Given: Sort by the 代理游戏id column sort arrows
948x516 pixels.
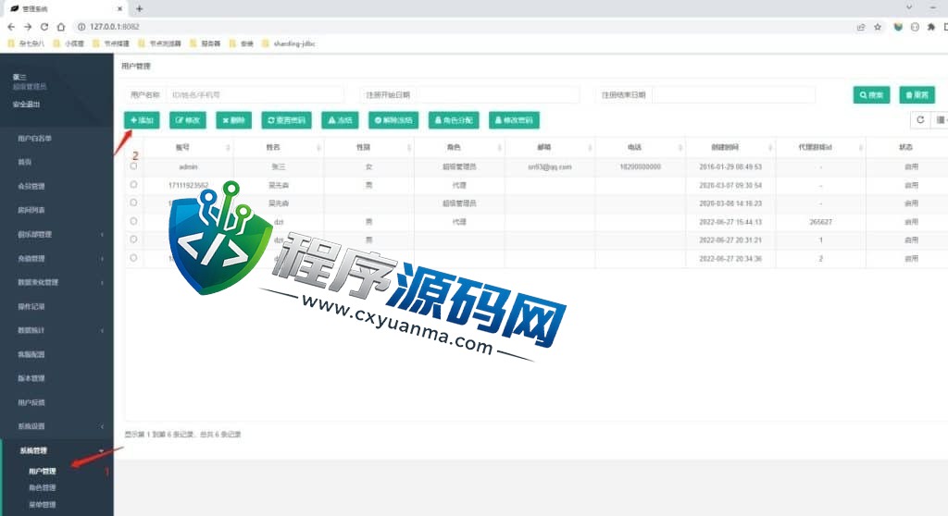Looking at the screenshot, I should click(x=860, y=147).
